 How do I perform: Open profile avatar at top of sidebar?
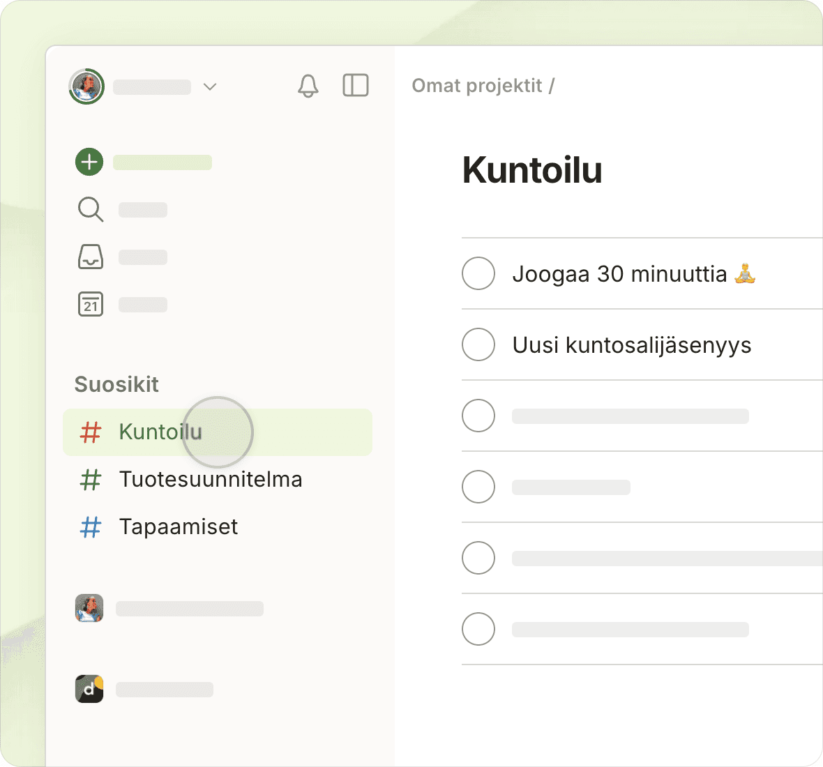pos(86,86)
